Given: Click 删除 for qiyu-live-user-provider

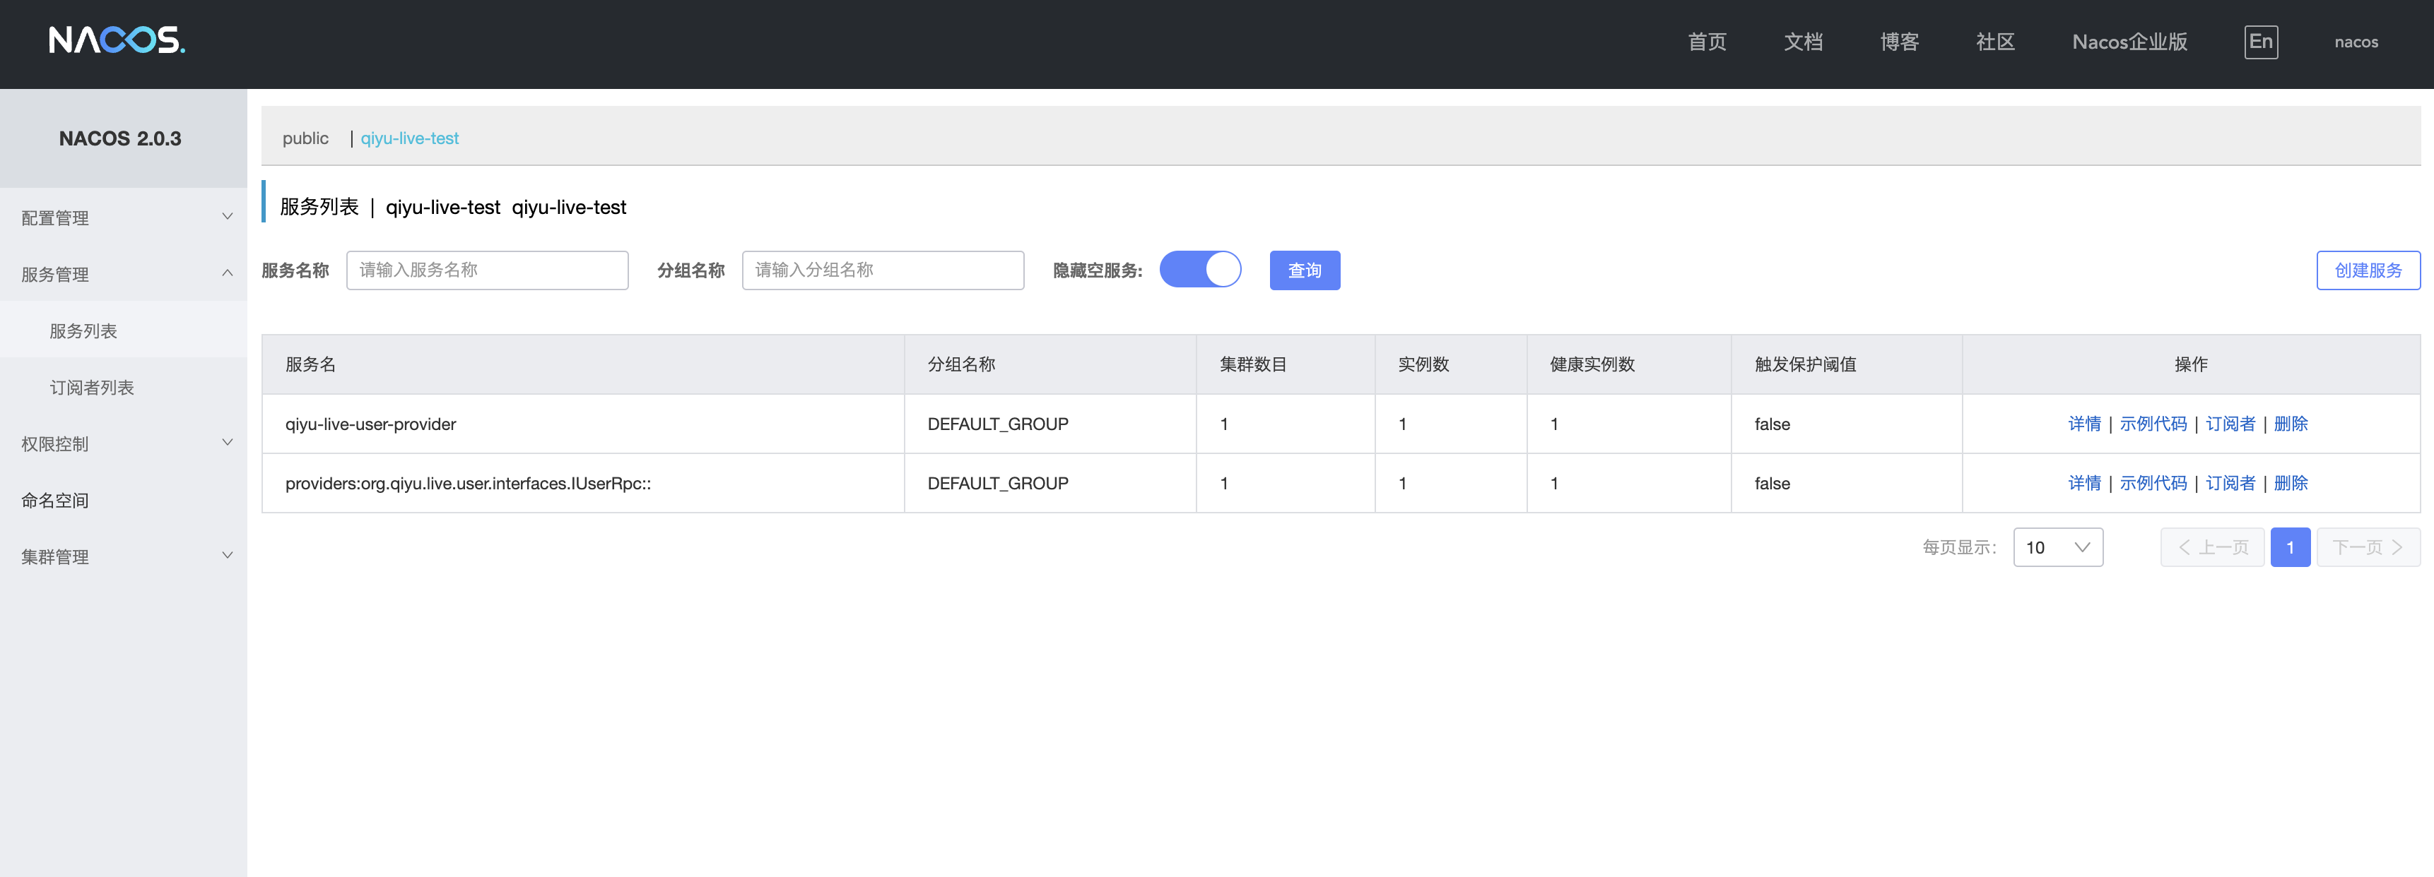Looking at the screenshot, I should (x=2291, y=424).
